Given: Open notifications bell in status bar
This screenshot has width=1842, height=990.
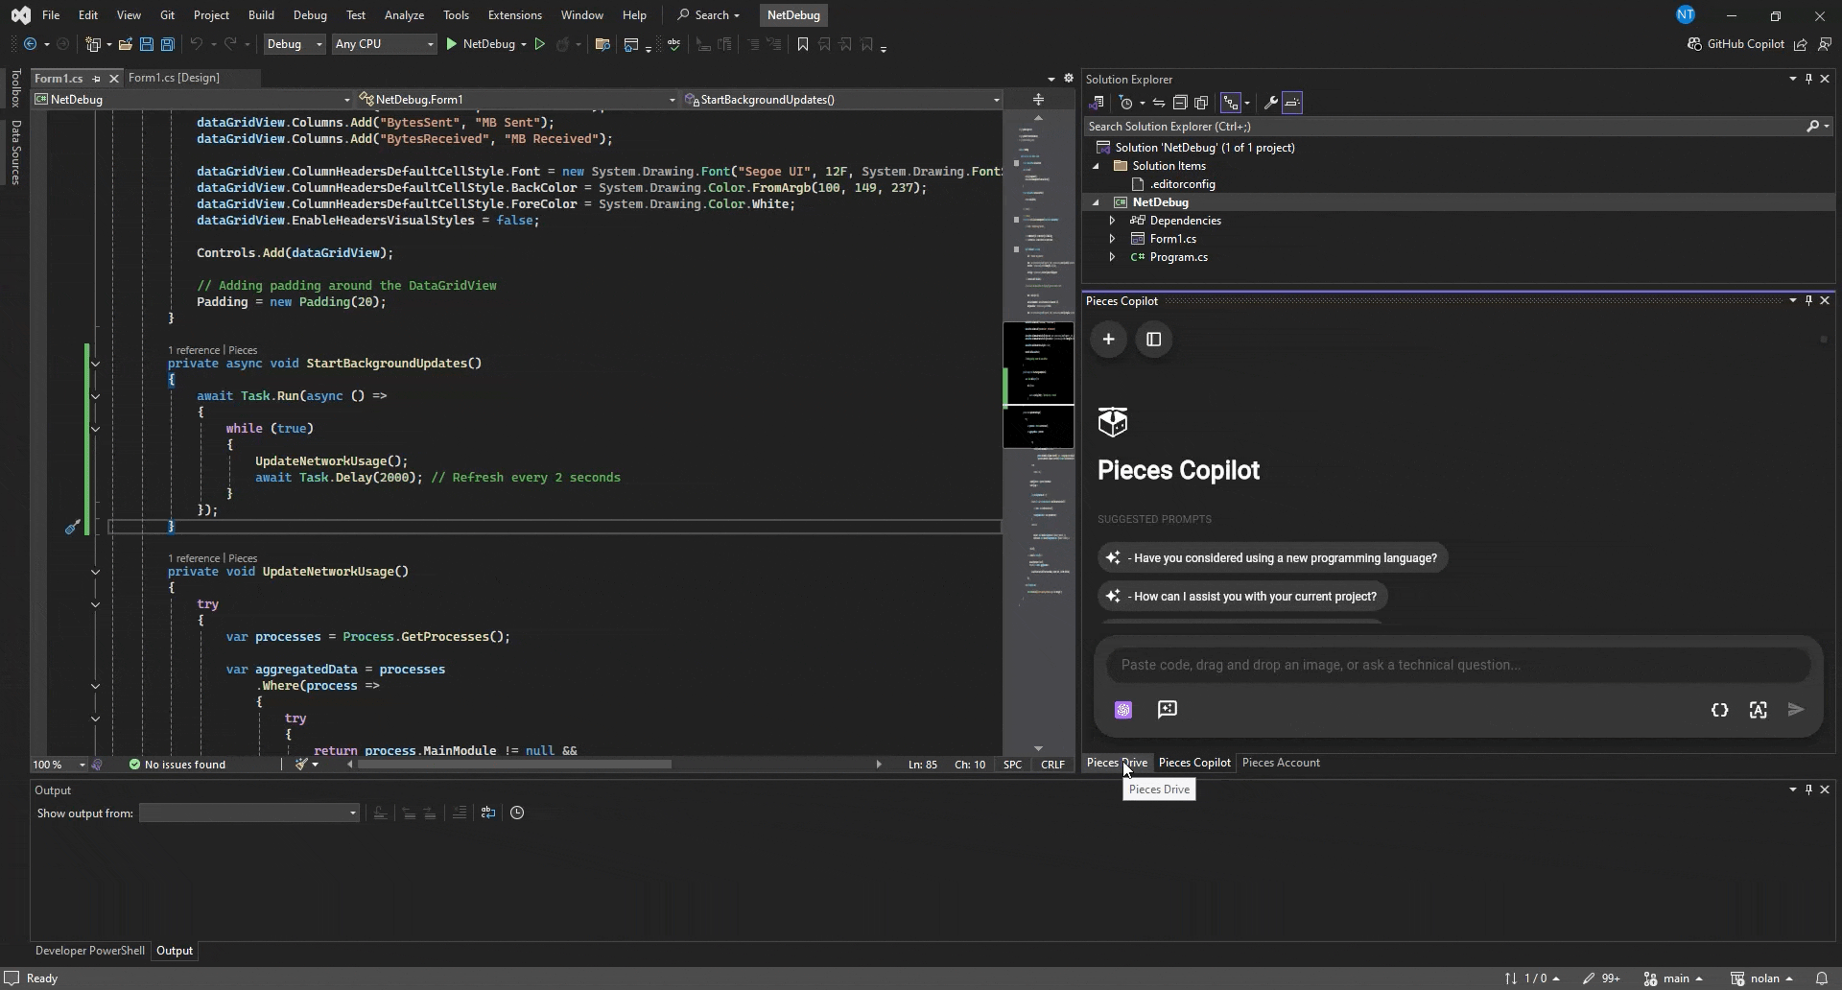Looking at the screenshot, I should pos(1821,978).
